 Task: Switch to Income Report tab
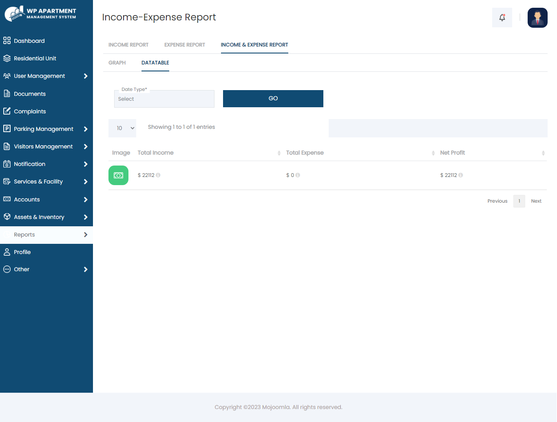[x=128, y=45]
